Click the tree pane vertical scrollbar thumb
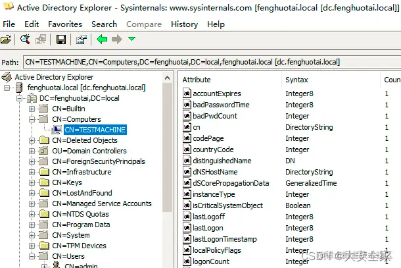Screen dimensions: 401x268 coord(168,147)
